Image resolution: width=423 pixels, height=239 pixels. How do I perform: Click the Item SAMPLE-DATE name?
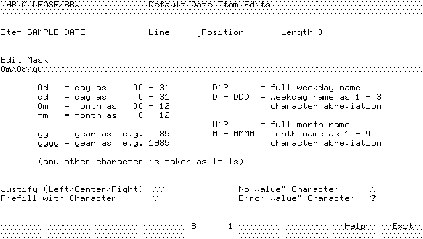(43, 32)
